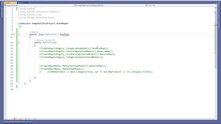Click the EditCategoryViewModel comment line
This screenshot has width=221, height=124.
[x=76, y=51]
